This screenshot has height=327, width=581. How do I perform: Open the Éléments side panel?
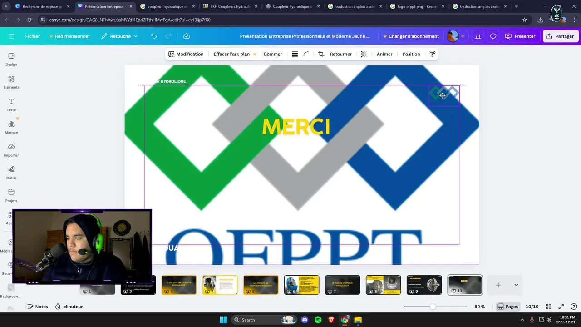point(11,82)
